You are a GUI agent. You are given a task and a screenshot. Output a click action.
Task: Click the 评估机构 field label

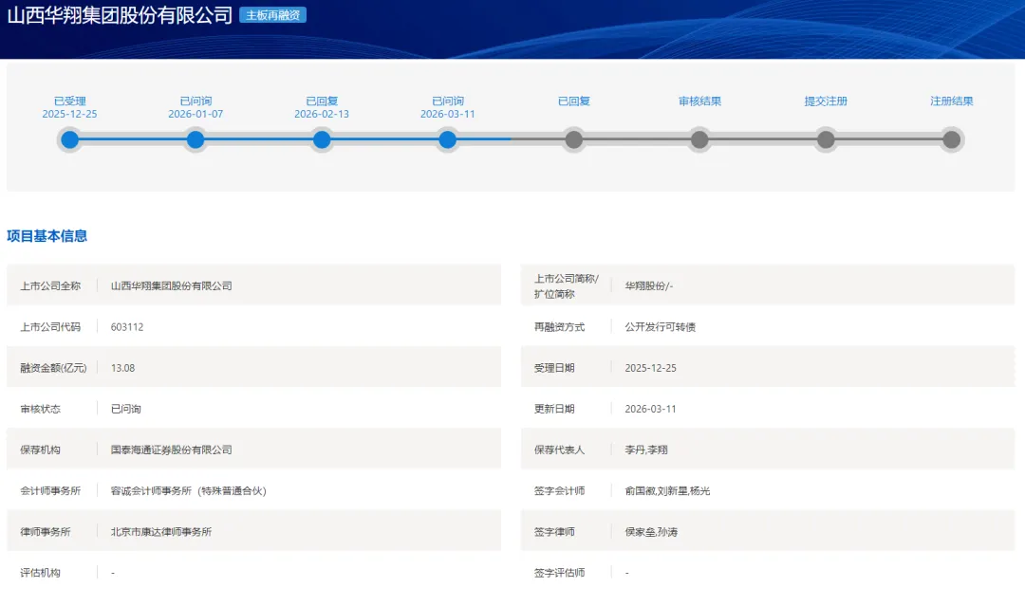40,573
